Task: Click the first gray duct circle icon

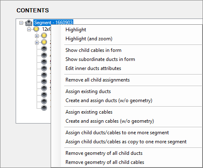Action: [x=44, y=49]
